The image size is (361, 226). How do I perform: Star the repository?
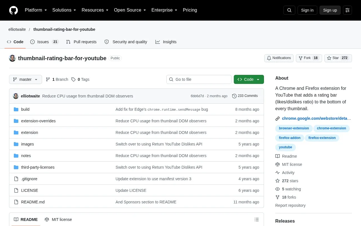tap(338, 58)
